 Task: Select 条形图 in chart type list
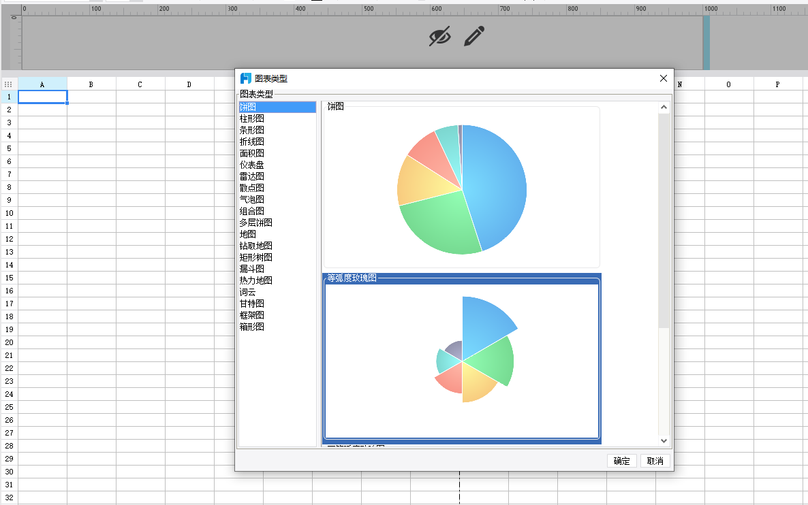(277, 130)
